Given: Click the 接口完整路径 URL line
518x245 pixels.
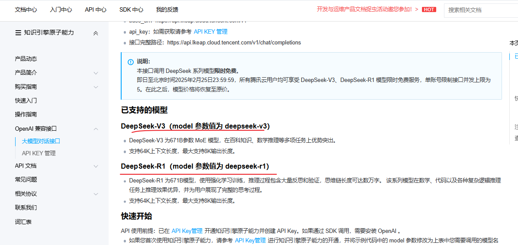Looking at the screenshot, I should (215, 42).
